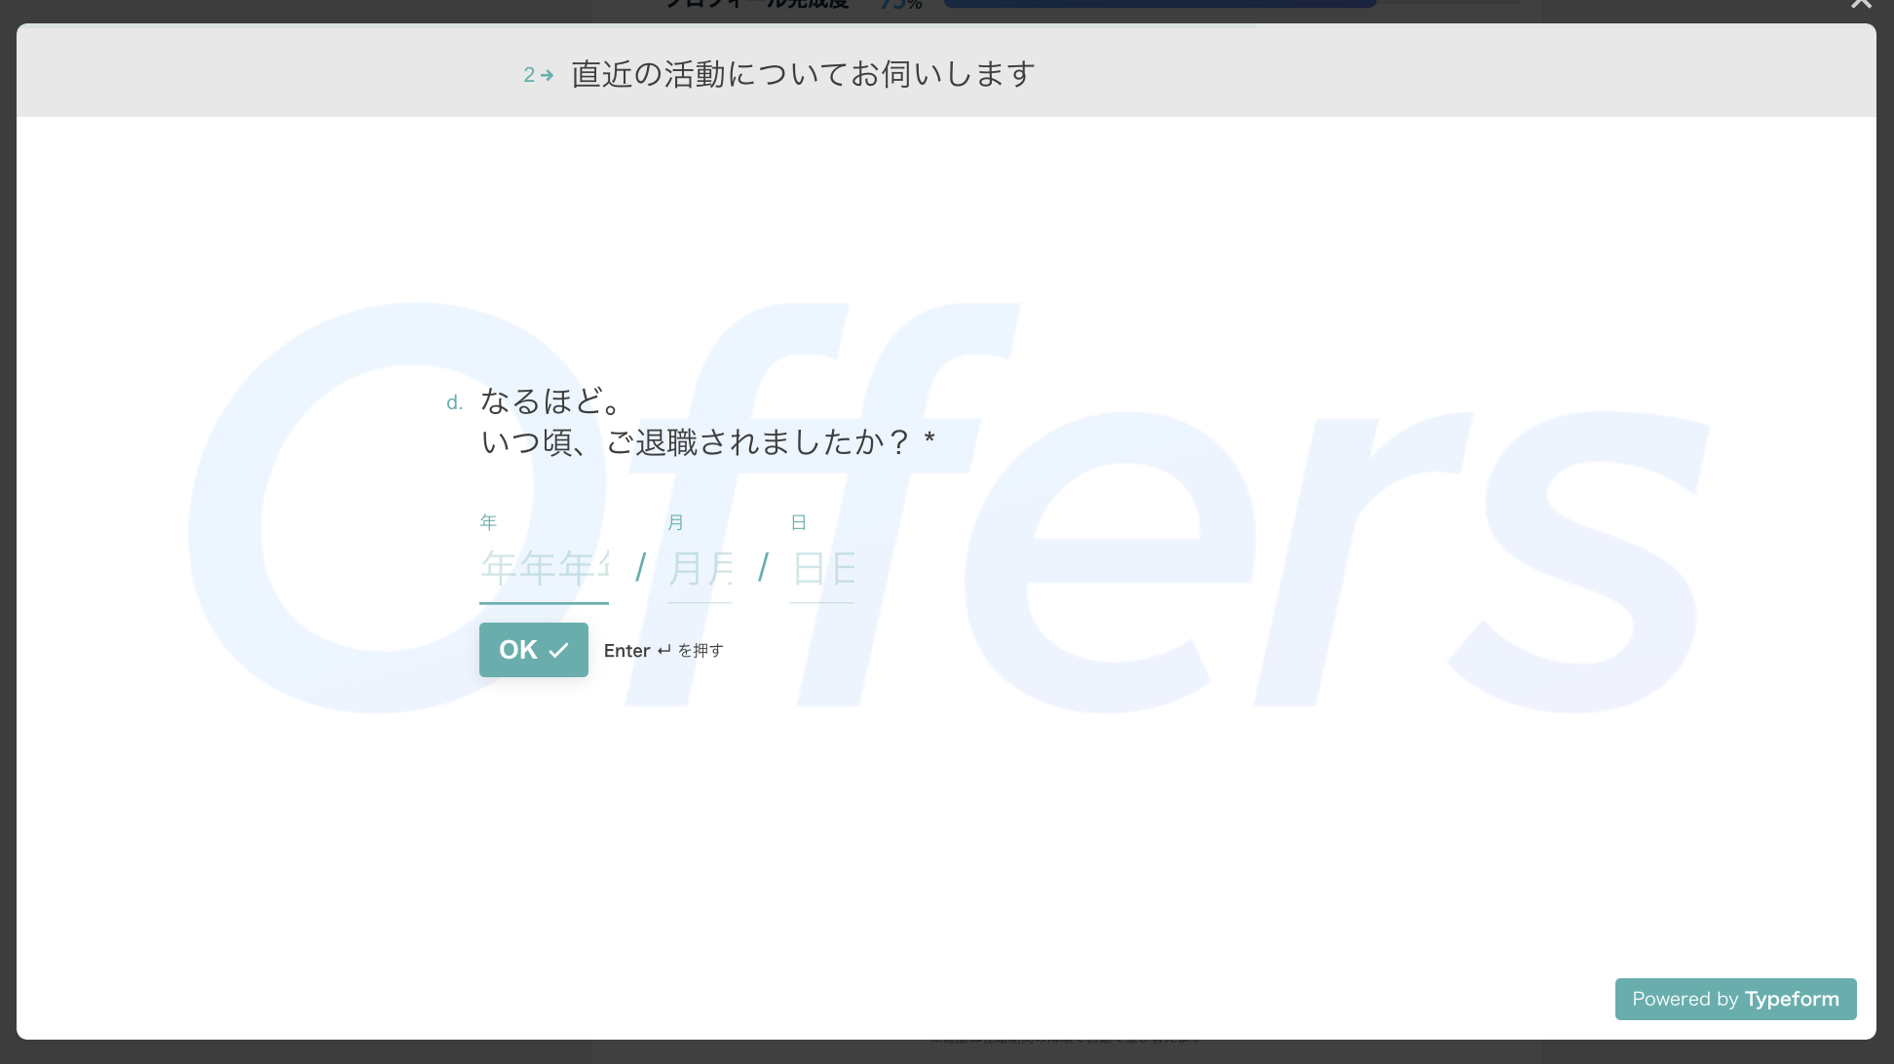Click the text なるほど。
Image resolution: width=1894 pixels, height=1064 pixels.
point(550,400)
